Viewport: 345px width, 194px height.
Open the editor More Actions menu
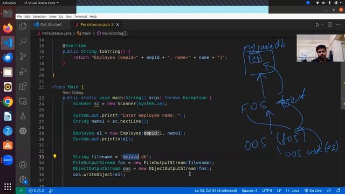(x=338, y=25)
